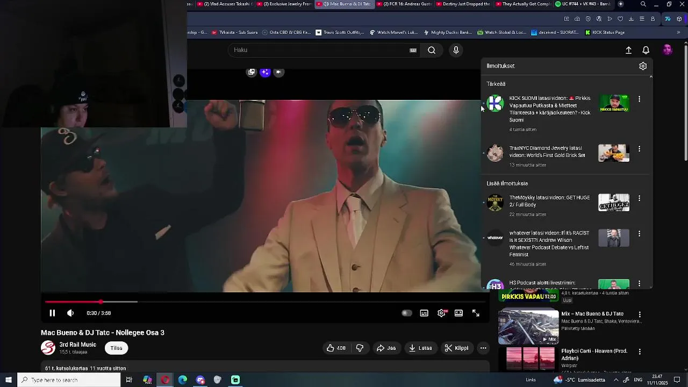Open options for Playboi Carti Heaven video
Viewport: 688px width, 387px height.
(x=640, y=352)
